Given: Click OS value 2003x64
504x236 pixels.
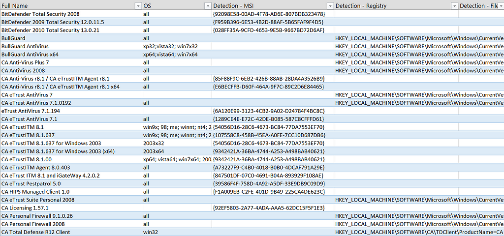Looking at the screenshot, I should (177, 151).
